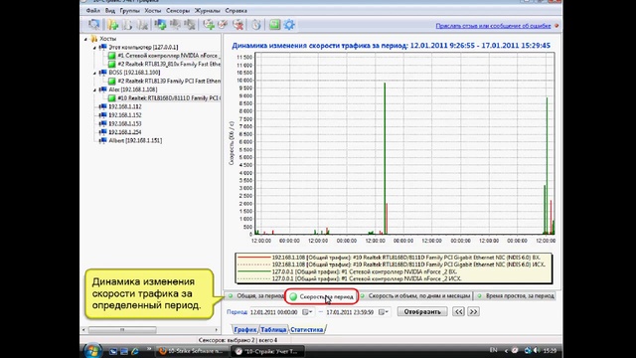Collapse the Хосты root tree node
The height and width of the screenshot is (358, 636).
(85, 39)
